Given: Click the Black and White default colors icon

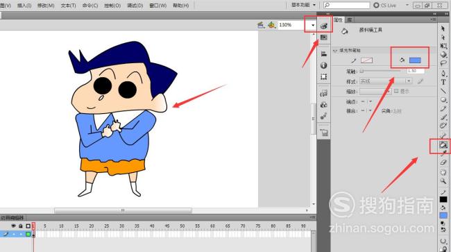Looking at the screenshot, I should point(443,223).
